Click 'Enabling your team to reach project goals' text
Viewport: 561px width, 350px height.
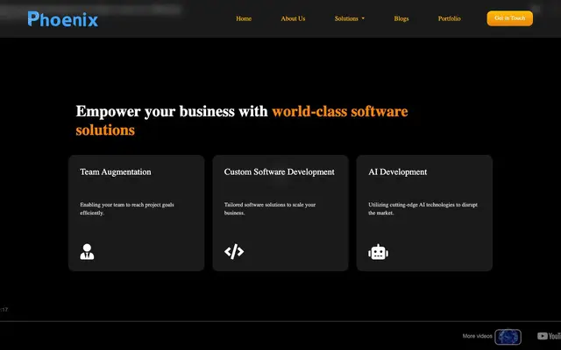[x=127, y=205]
